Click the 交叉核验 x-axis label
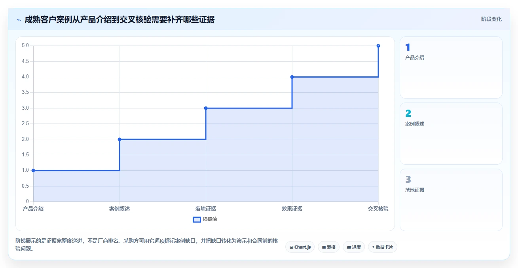 click(378, 209)
